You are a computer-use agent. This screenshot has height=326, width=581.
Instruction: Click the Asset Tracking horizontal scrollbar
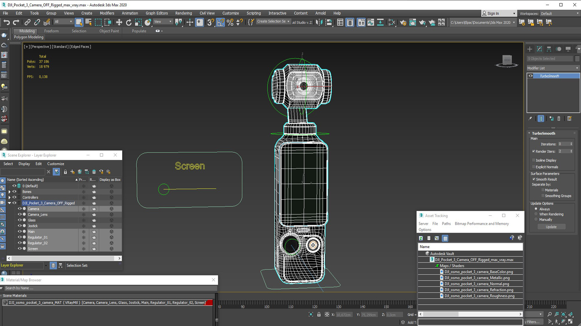coord(470,314)
